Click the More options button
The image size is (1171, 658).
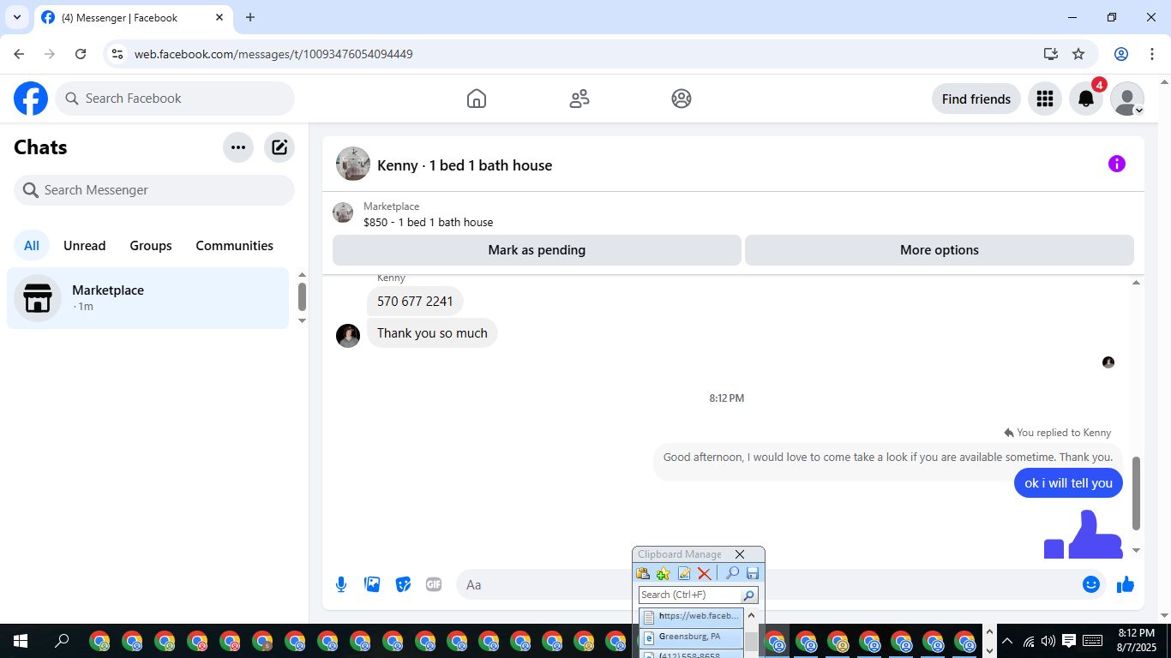click(x=940, y=250)
